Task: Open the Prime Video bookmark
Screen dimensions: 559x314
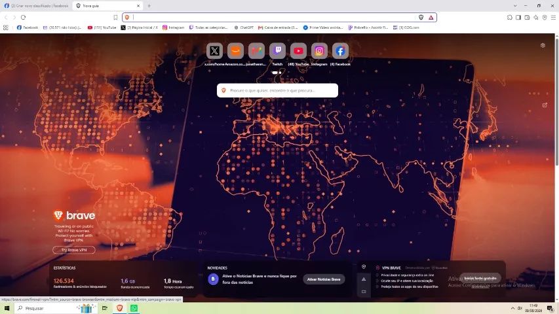Action: (x=323, y=27)
